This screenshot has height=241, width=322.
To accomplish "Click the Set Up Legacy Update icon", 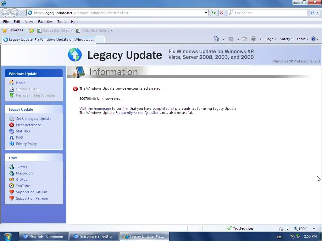I will [12, 119].
